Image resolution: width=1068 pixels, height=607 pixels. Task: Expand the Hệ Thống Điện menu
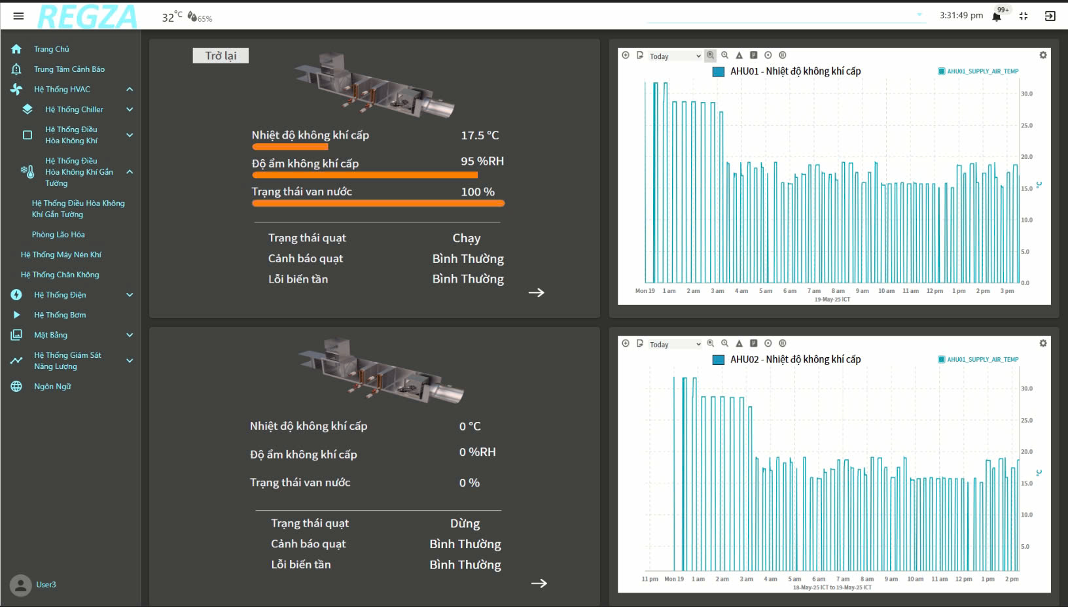(130, 295)
